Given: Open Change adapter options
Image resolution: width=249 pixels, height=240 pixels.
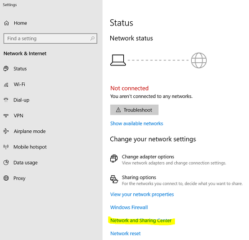Looking at the screenshot, I should coord(148,156).
